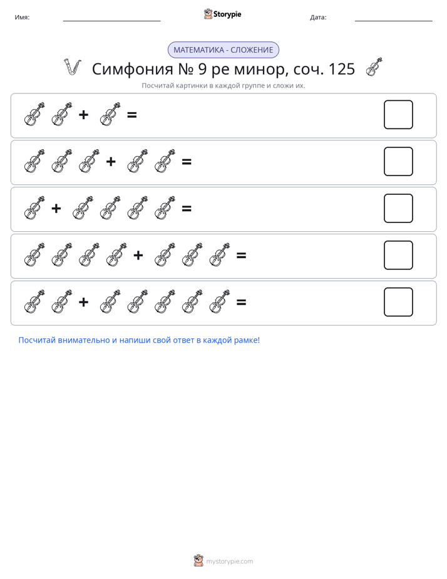The width and height of the screenshot is (447, 579).
Task: Click the Симфония № 9 title text
Action: [223, 69]
